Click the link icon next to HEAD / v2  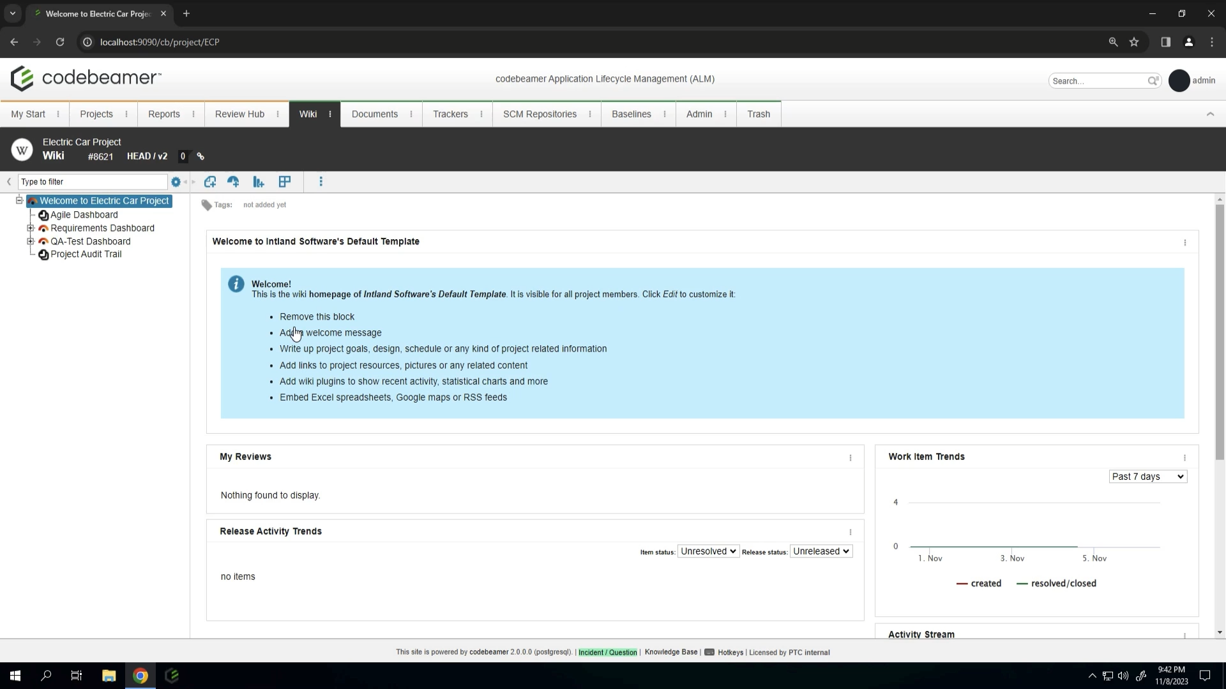click(x=201, y=156)
